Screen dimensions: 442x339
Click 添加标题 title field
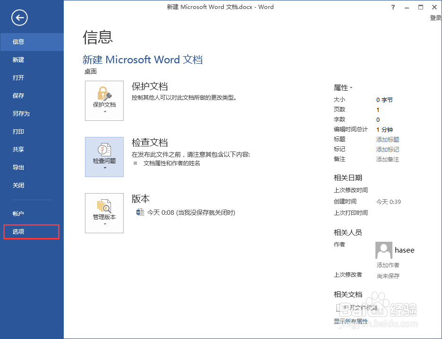[388, 139]
